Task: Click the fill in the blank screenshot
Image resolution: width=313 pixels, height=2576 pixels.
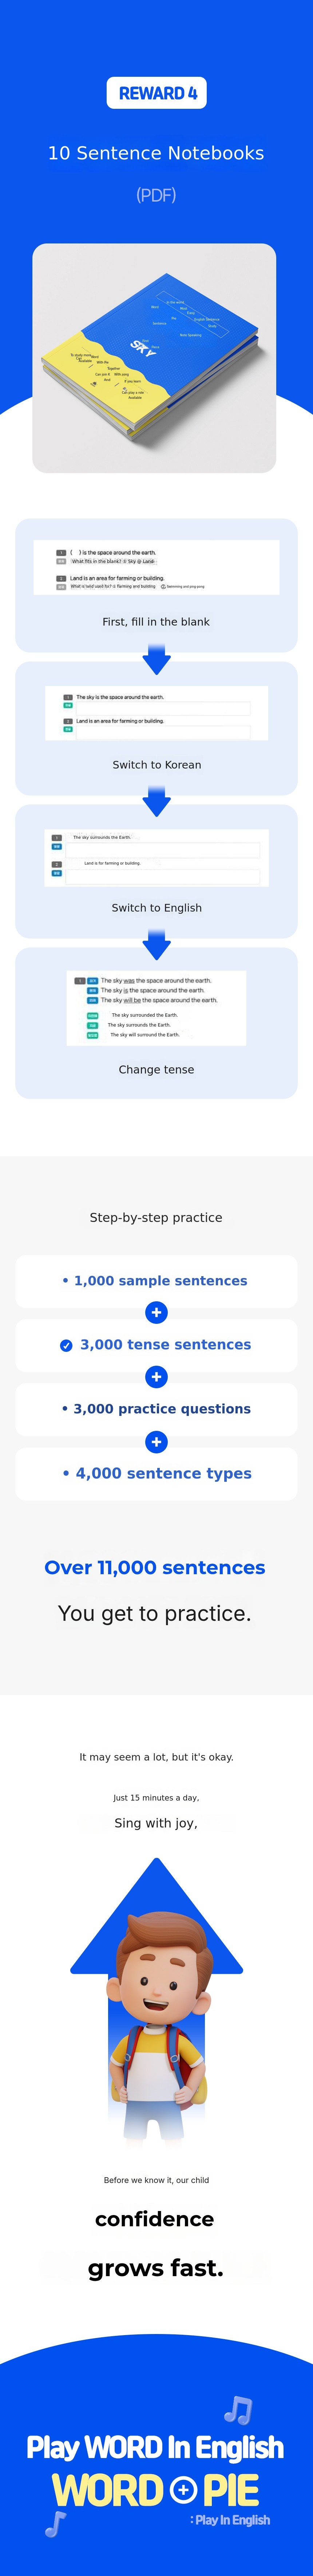Action: (x=156, y=567)
